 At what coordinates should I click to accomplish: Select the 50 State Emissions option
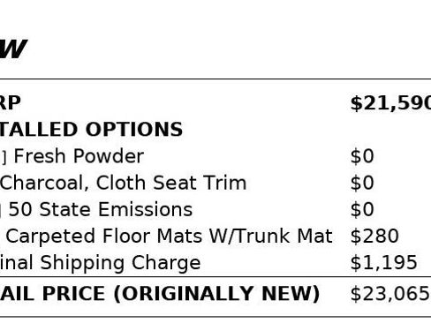click(101, 210)
